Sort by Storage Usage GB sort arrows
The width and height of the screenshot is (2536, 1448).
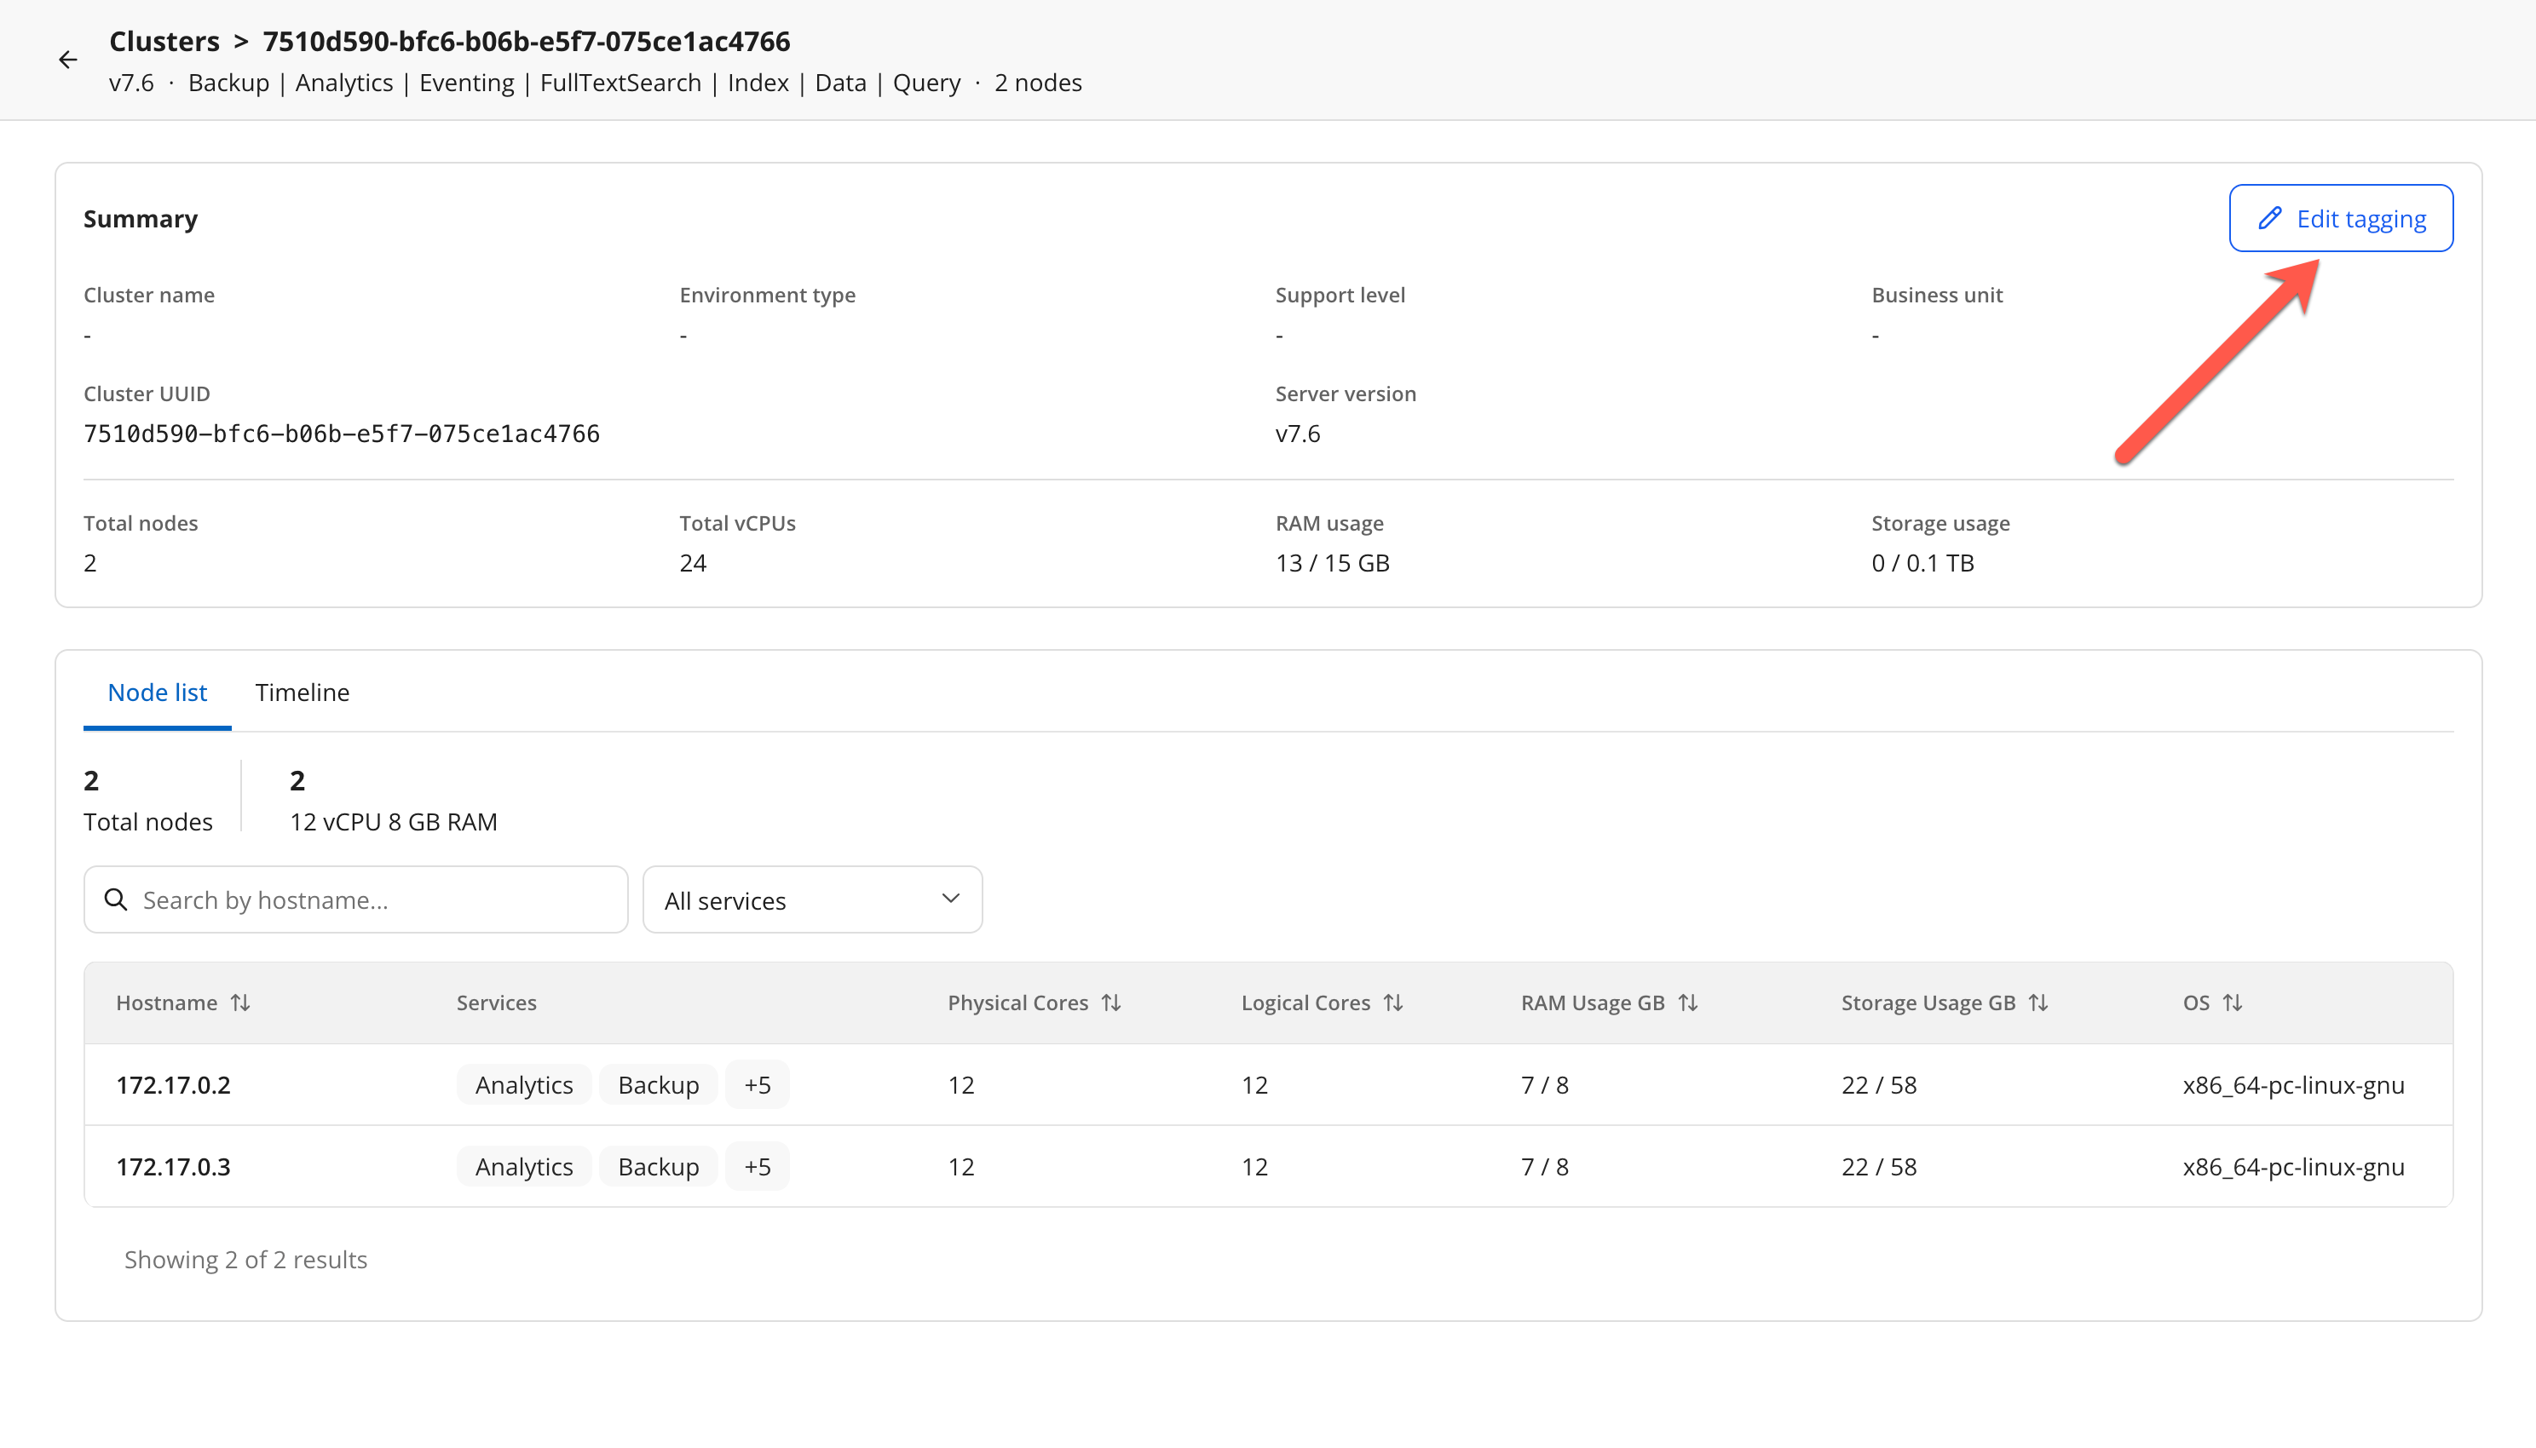tap(2038, 1003)
